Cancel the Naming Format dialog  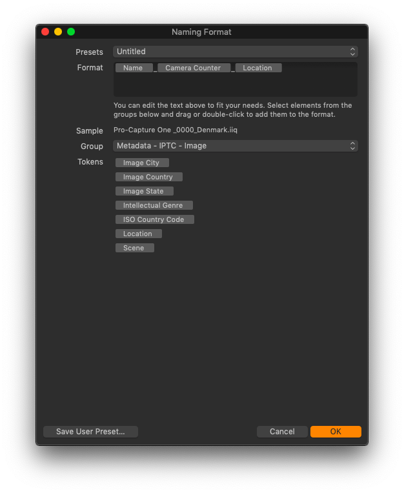[282, 432]
